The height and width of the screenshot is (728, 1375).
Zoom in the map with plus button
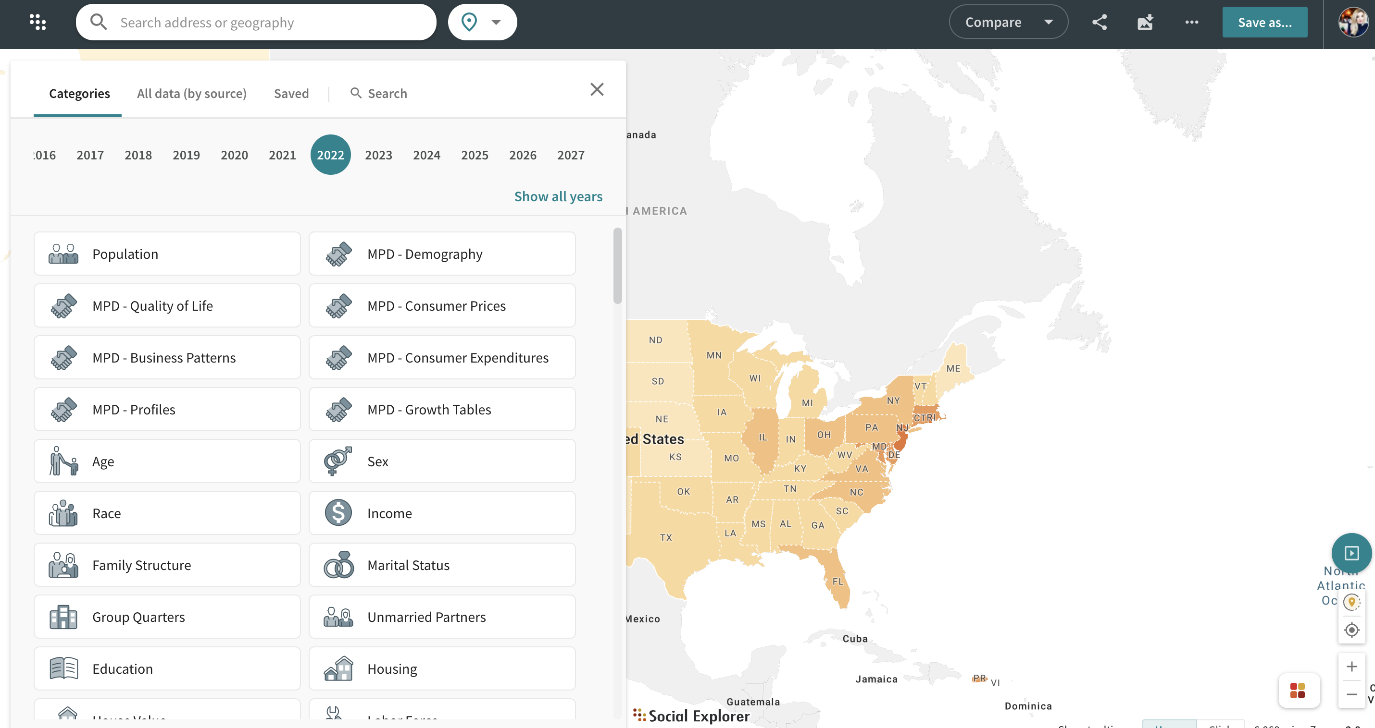tap(1351, 666)
